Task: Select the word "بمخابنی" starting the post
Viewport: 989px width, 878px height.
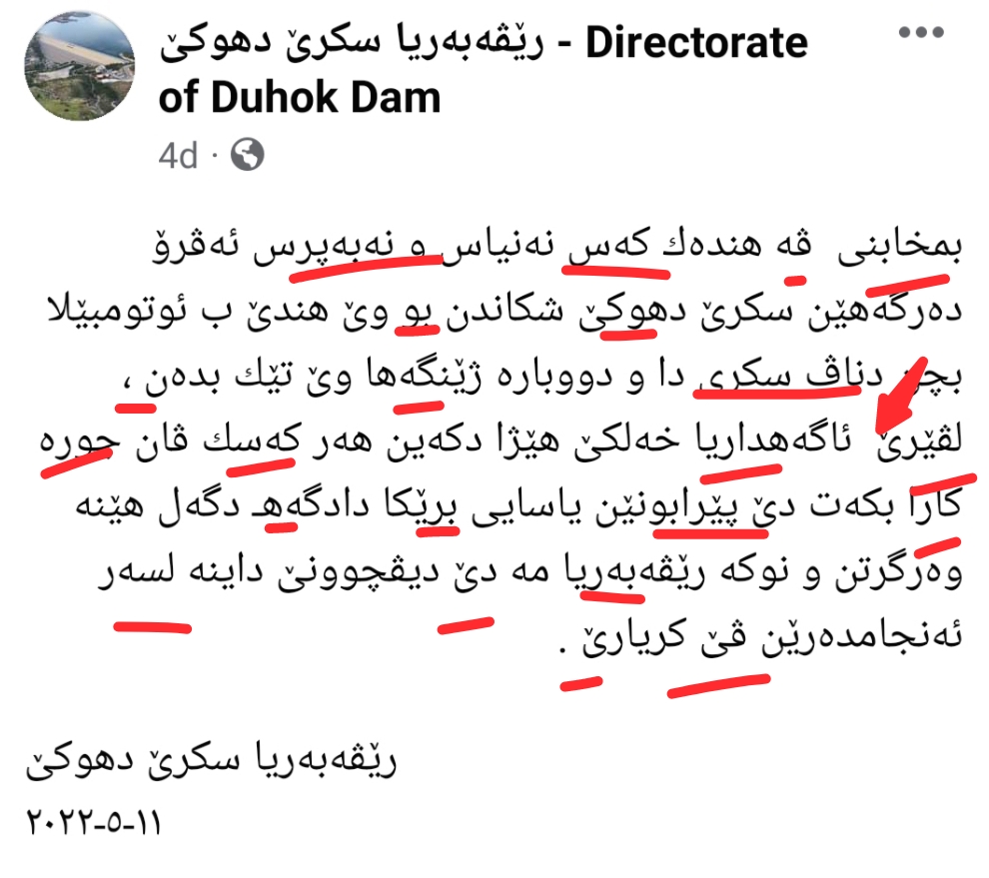Action: click(x=899, y=246)
